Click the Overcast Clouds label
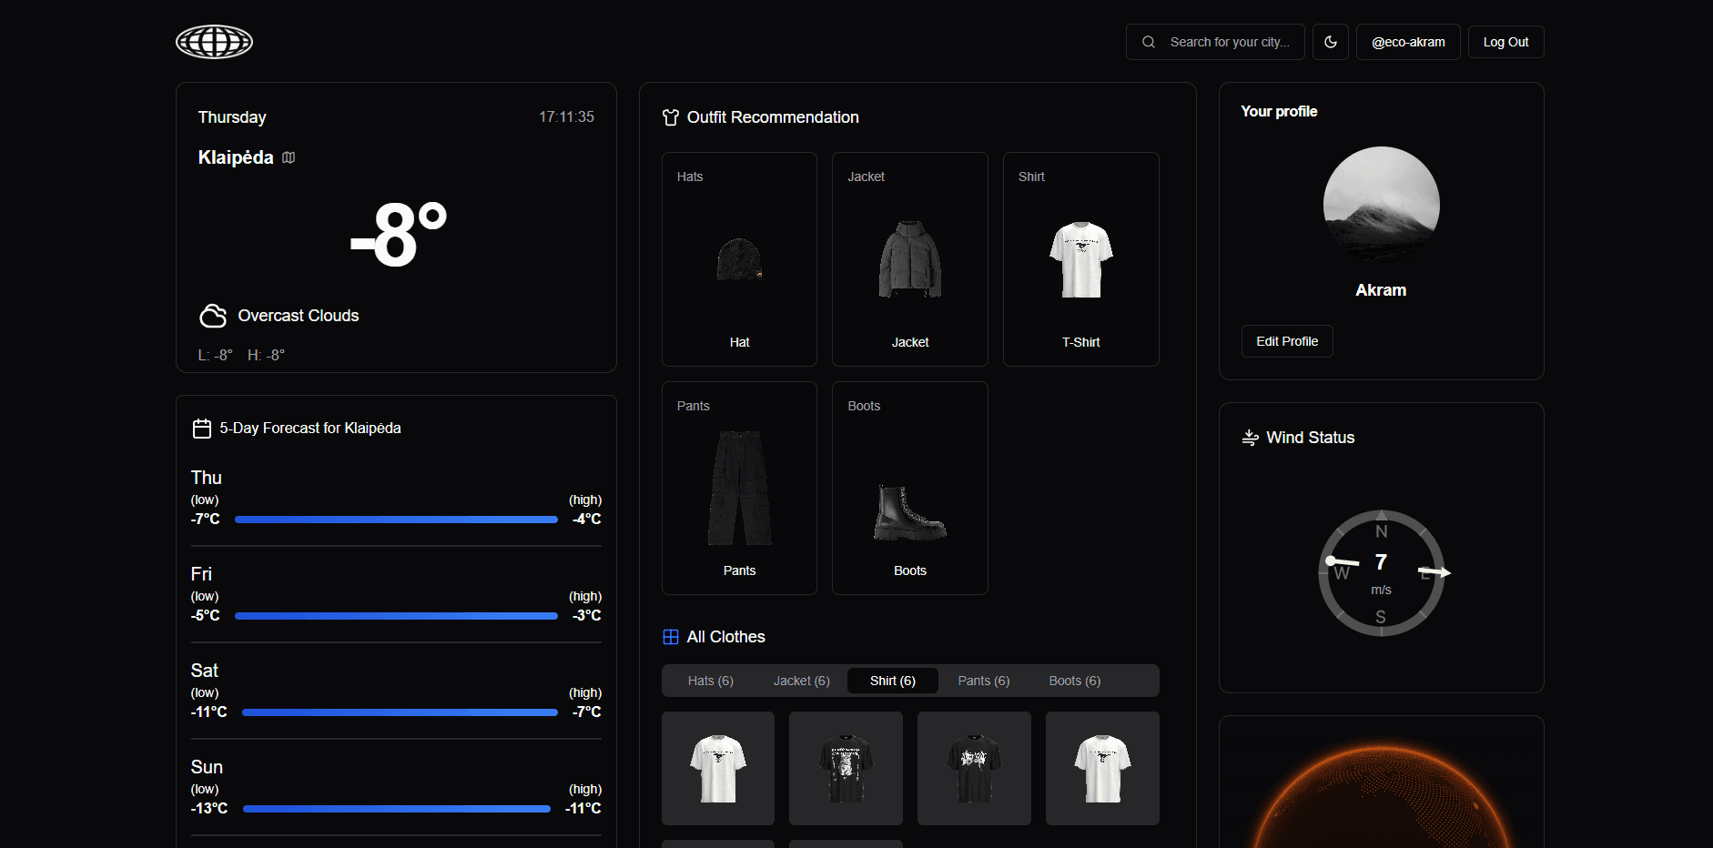The height and width of the screenshot is (848, 1713). [x=299, y=316]
